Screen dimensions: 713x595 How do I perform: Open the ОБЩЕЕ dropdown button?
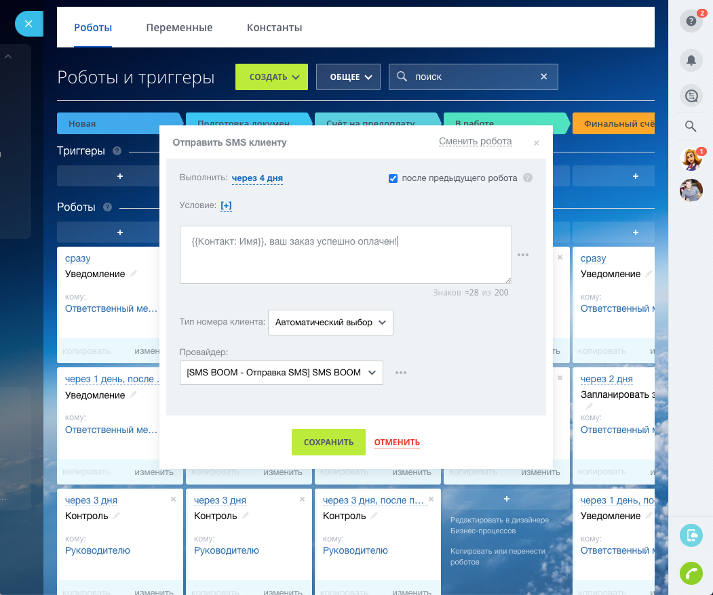point(348,77)
